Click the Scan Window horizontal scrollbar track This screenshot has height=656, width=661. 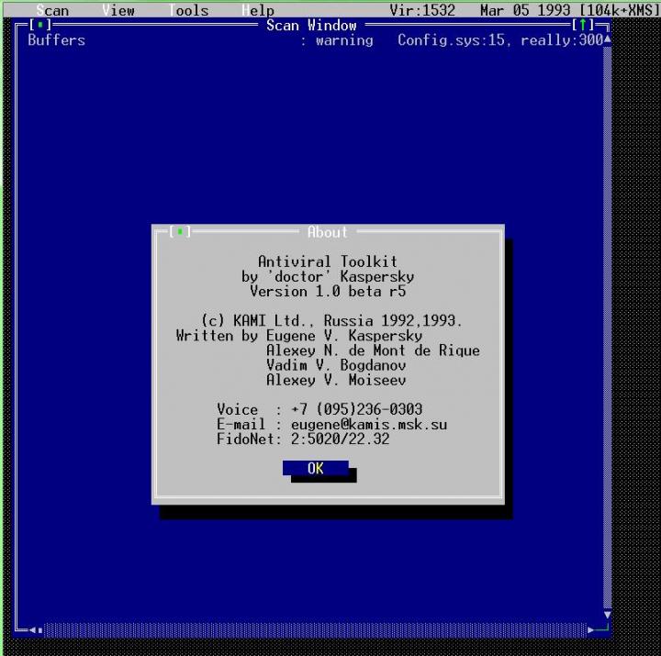pyautogui.click(x=315, y=630)
